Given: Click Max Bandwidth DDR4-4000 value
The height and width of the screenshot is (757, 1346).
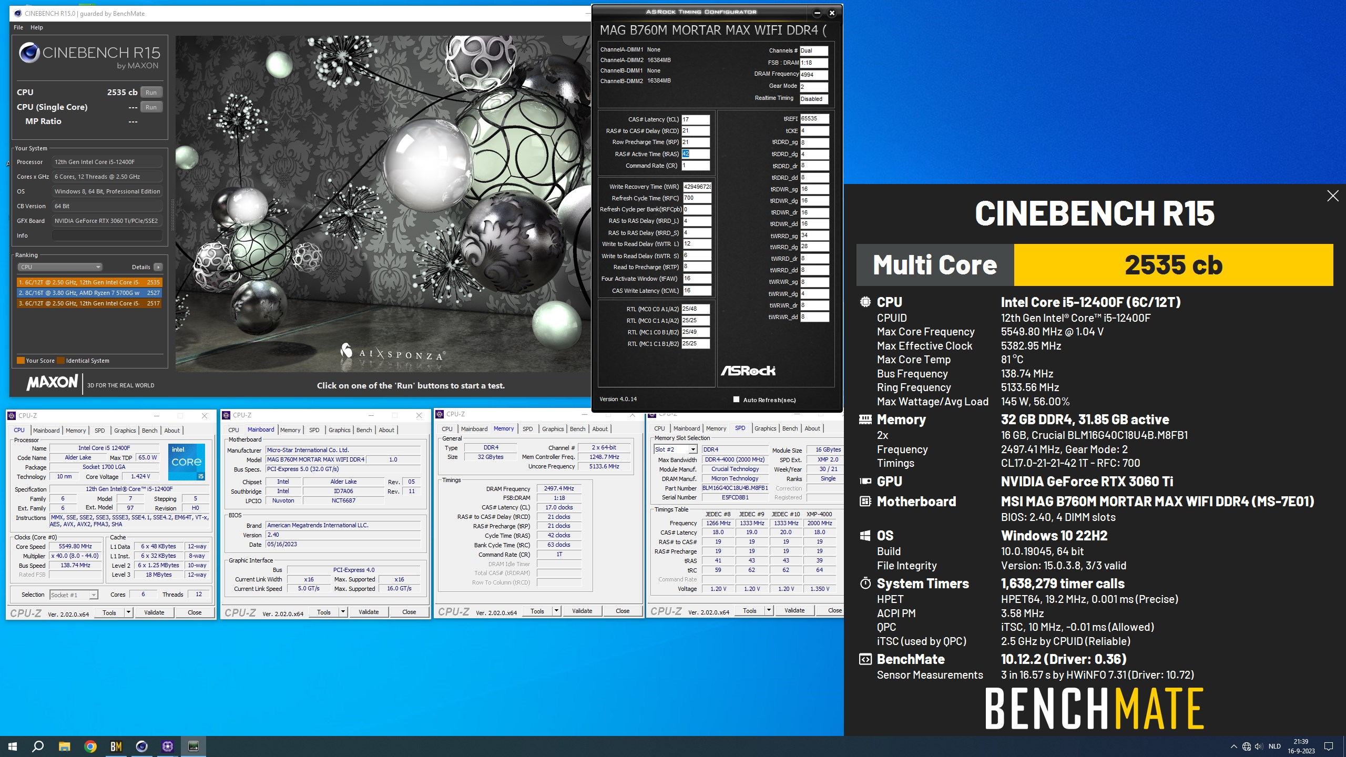Looking at the screenshot, I should (x=735, y=459).
